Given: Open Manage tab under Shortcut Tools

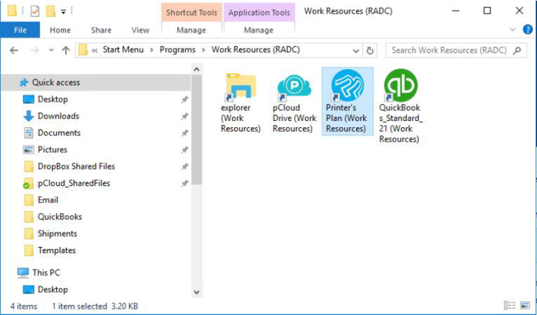Looking at the screenshot, I should 191,30.
